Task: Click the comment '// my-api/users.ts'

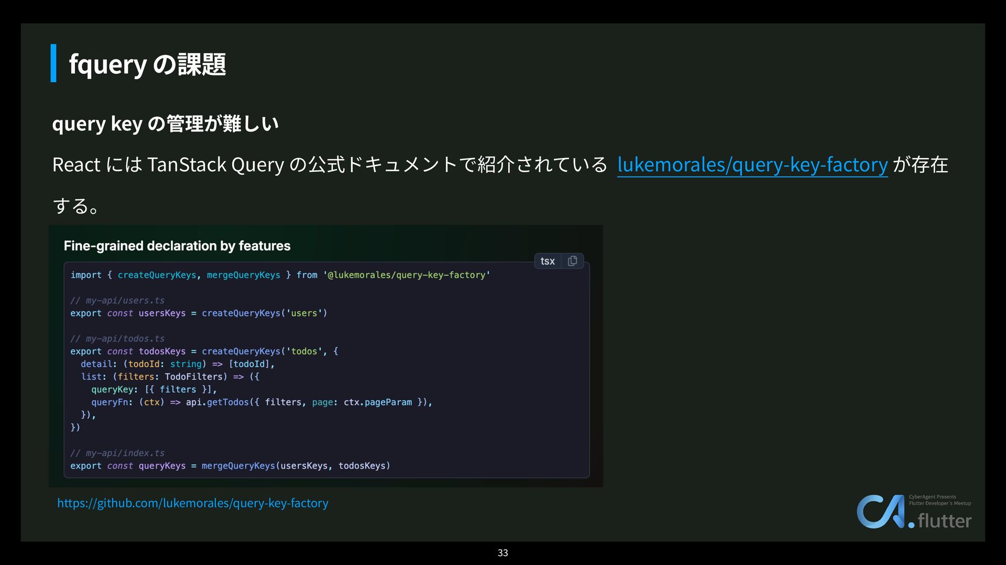Action: pos(117,300)
